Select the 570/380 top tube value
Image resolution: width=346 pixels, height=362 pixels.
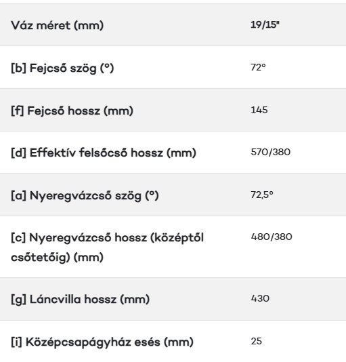pos(271,152)
